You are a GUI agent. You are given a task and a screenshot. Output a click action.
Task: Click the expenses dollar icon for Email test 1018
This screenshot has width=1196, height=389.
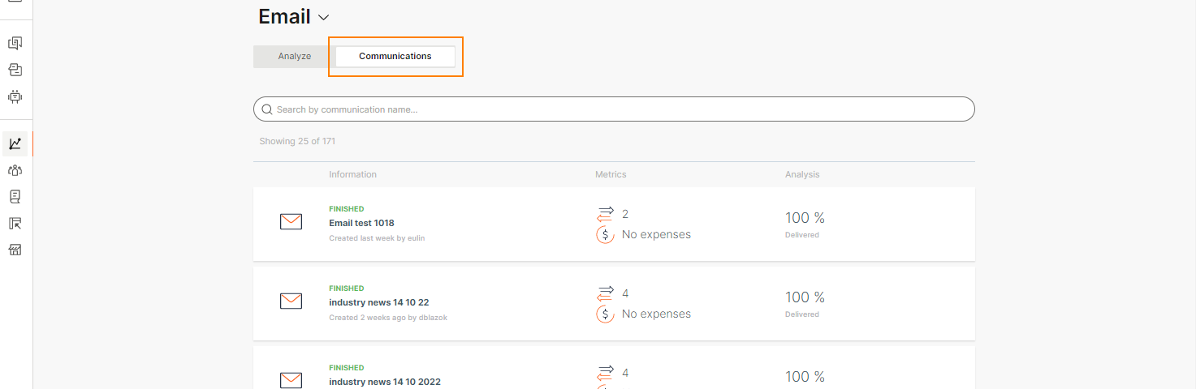coord(605,235)
